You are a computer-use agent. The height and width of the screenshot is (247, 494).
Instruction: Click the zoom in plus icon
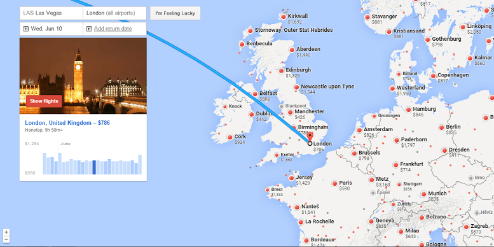point(6,232)
